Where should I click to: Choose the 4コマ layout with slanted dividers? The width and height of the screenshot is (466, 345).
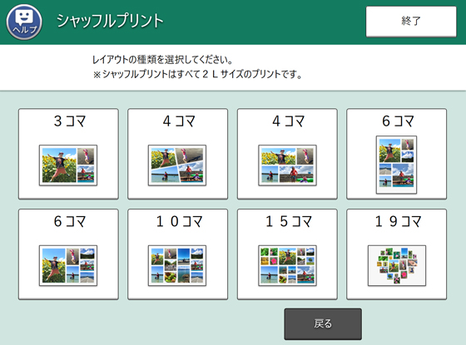178,154
